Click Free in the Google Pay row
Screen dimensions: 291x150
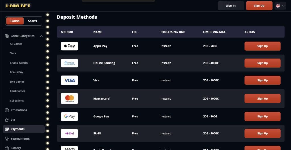135,117
